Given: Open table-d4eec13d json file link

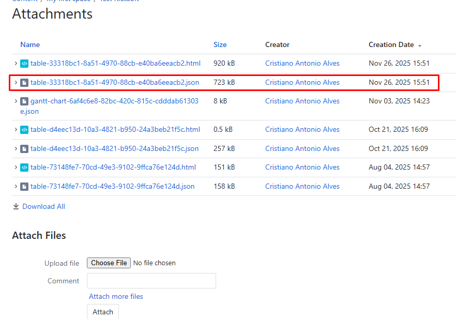Looking at the screenshot, I should coord(114,149).
